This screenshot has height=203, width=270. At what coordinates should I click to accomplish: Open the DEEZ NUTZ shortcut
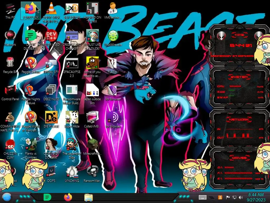pyautogui.click(x=51, y=93)
